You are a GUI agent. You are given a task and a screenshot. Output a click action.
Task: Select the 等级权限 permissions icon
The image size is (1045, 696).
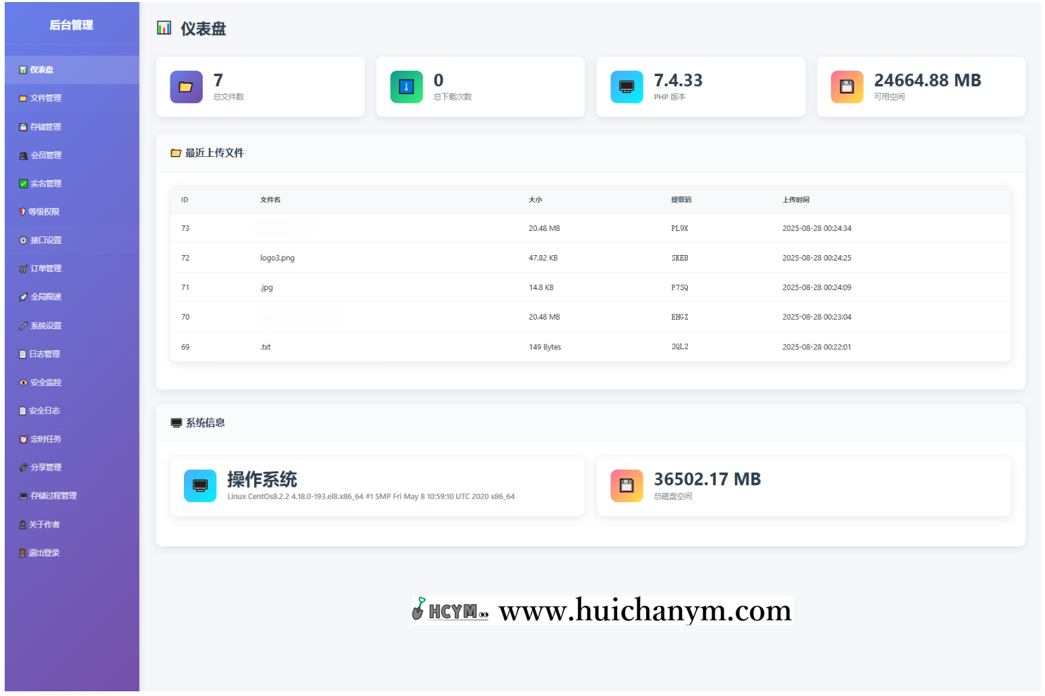point(22,211)
